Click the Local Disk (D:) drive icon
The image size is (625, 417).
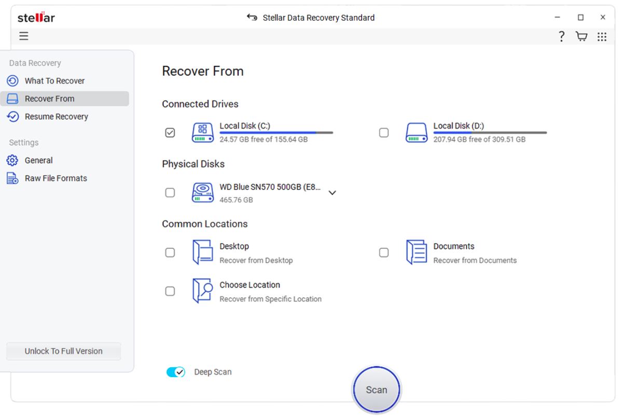tap(416, 133)
